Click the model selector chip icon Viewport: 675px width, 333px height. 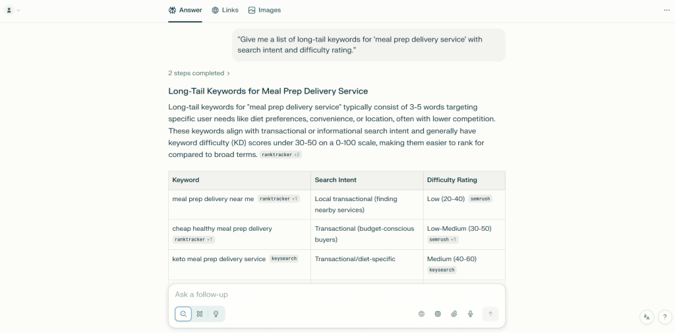(x=438, y=314)
